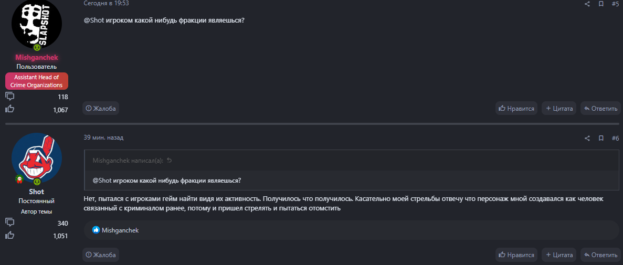
Task: Click the share icon on post #6
Action: coord(587,138)
